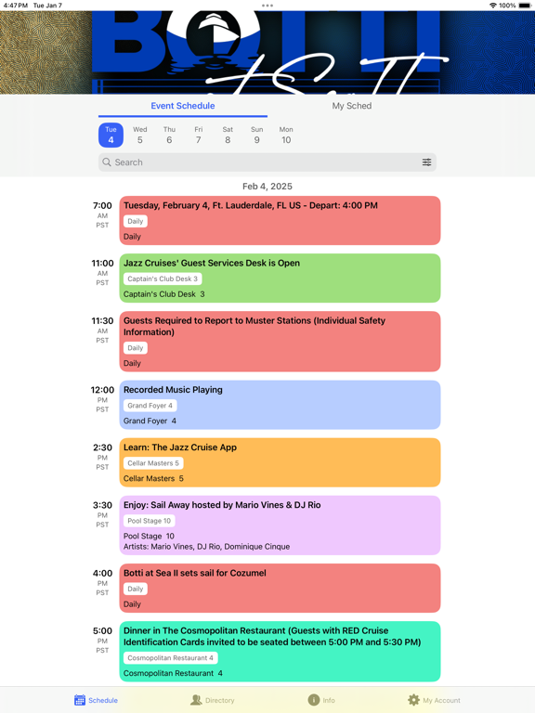Image resolution: width=535 pixels, height=713 pixels.
Task: Switch to the My Sched tab
Action: click(352, 106)
